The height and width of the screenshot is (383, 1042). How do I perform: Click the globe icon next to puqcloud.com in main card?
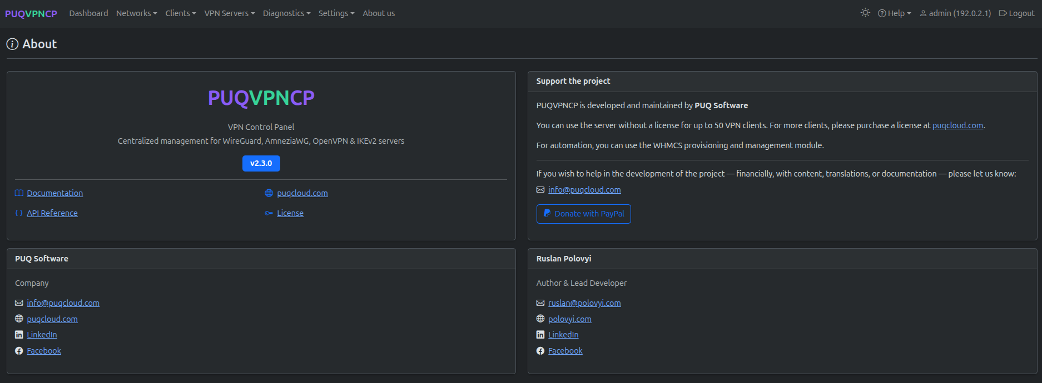pyautogui.click(x=269, y=193)
